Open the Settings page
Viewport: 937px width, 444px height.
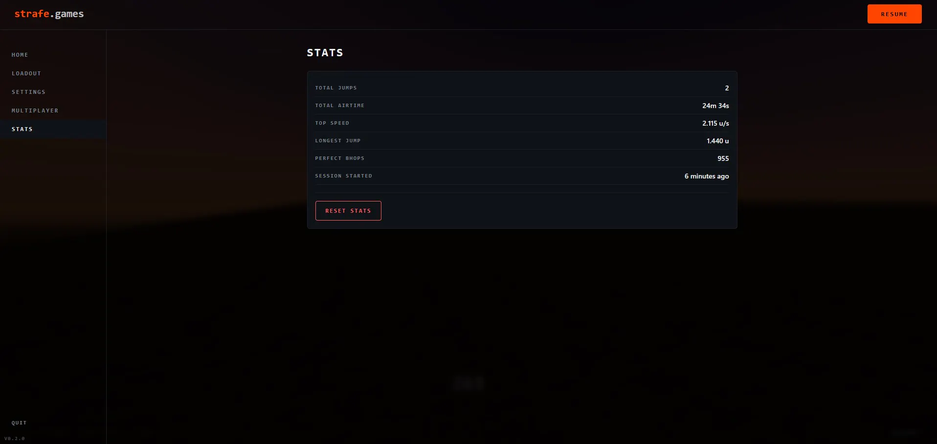53,92
